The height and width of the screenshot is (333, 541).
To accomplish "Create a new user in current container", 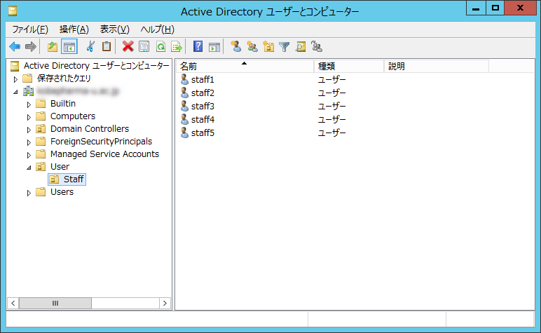I will click(x=235, y=46).
